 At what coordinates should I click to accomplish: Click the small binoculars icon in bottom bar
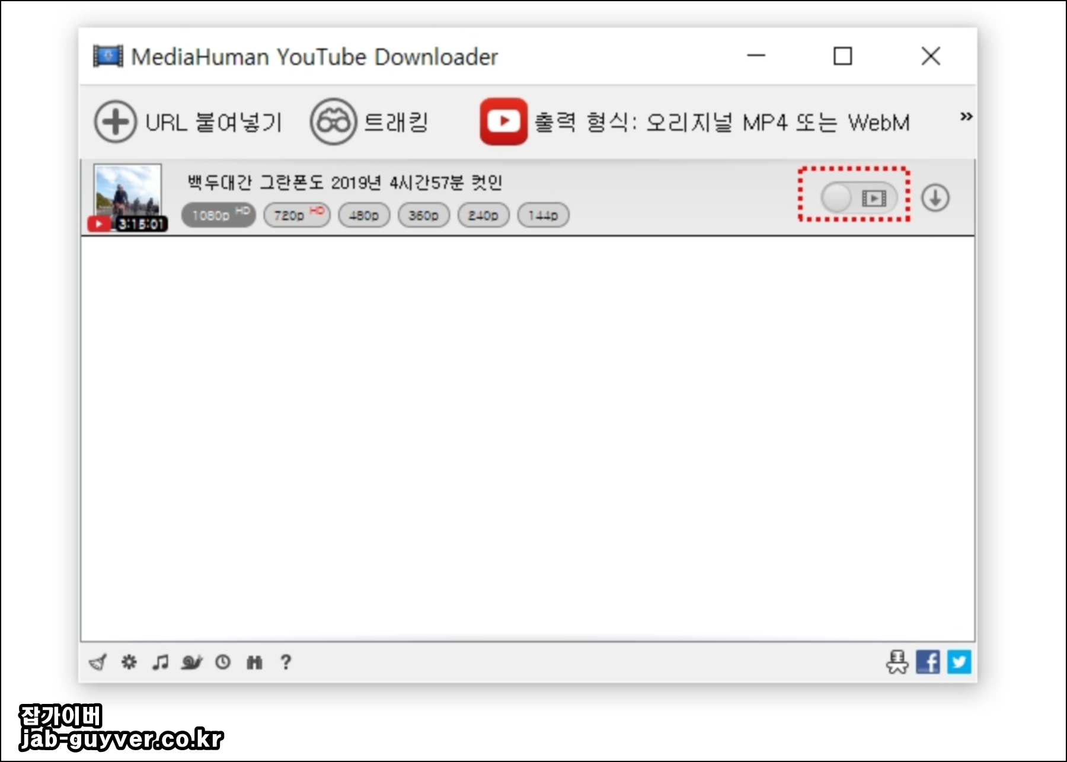[x=254, y=662]
